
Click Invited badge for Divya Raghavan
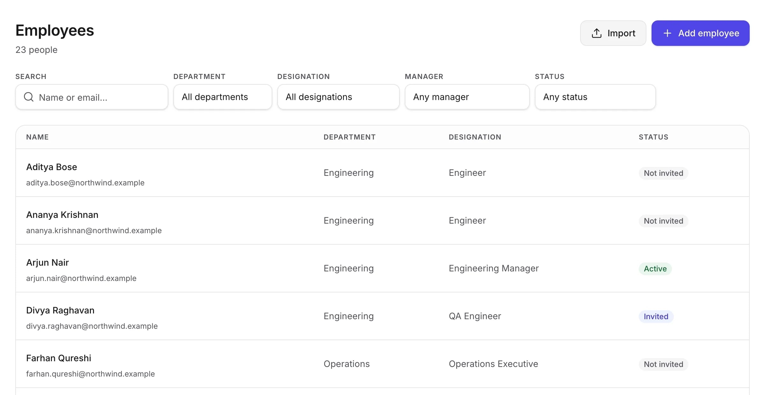pyautogui.click(x=656, y=316)
